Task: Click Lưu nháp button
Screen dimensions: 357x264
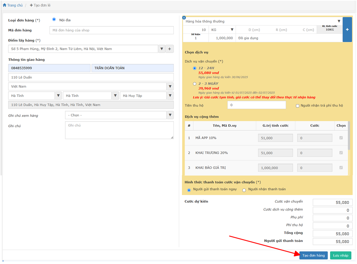Action: coord(340,255)
